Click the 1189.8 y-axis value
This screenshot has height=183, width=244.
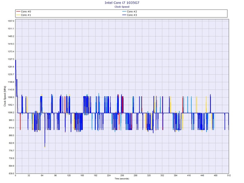coord(11,82)
